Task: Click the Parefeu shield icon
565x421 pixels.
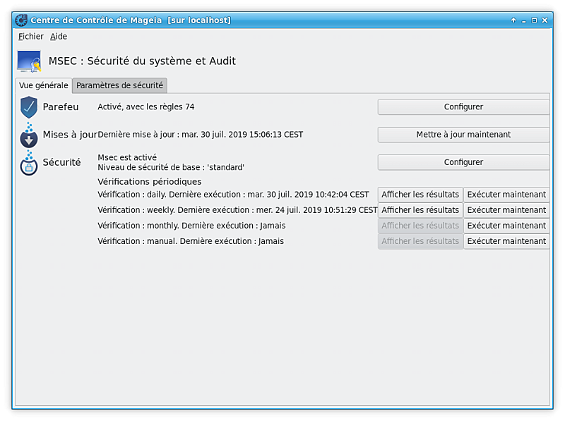Action: pyautogui.click(x=29, y=107)
